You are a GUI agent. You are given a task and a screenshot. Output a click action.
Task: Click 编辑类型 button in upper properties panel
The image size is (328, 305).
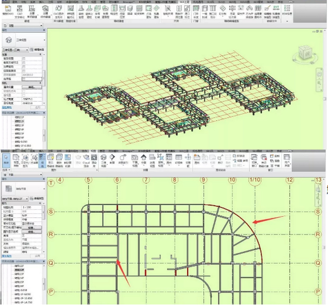point(37,50)
